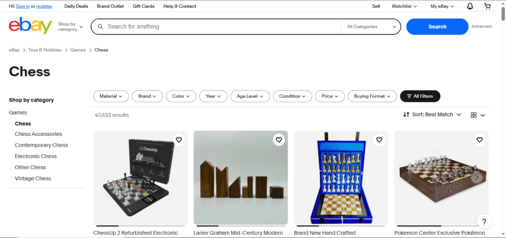Favorite the Pokemon Center chess set
The width and height of the screenshot is (506, 238).
click(x=479, y=140)
